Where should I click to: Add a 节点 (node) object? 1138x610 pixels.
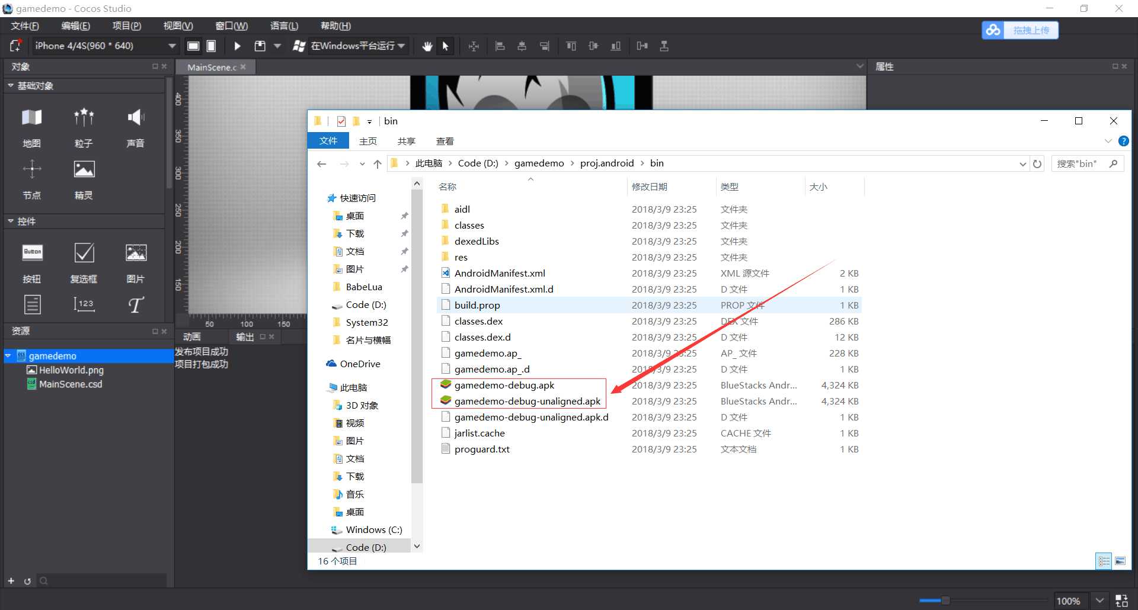pos(32,178)
